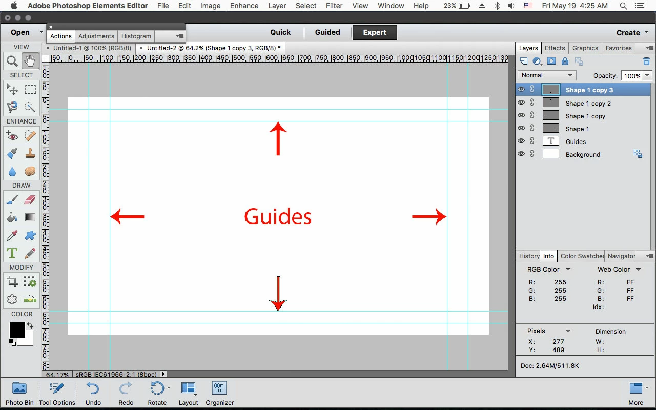This screenshot has height=410, width=656.
Task: Expand the status bar info arrow
Action: pos(163,375)
